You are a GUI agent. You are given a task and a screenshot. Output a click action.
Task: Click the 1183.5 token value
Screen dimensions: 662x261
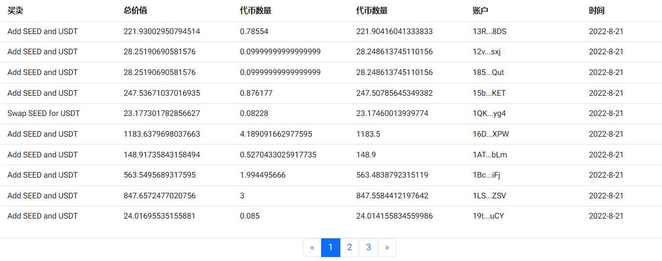pyautogui.click(x=368, y=134)
